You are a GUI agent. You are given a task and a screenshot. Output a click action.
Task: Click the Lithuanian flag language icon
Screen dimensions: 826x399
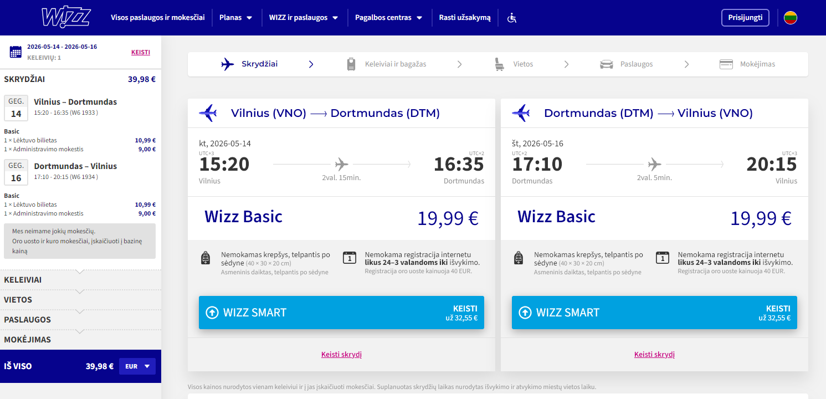[x=791, y=18]
